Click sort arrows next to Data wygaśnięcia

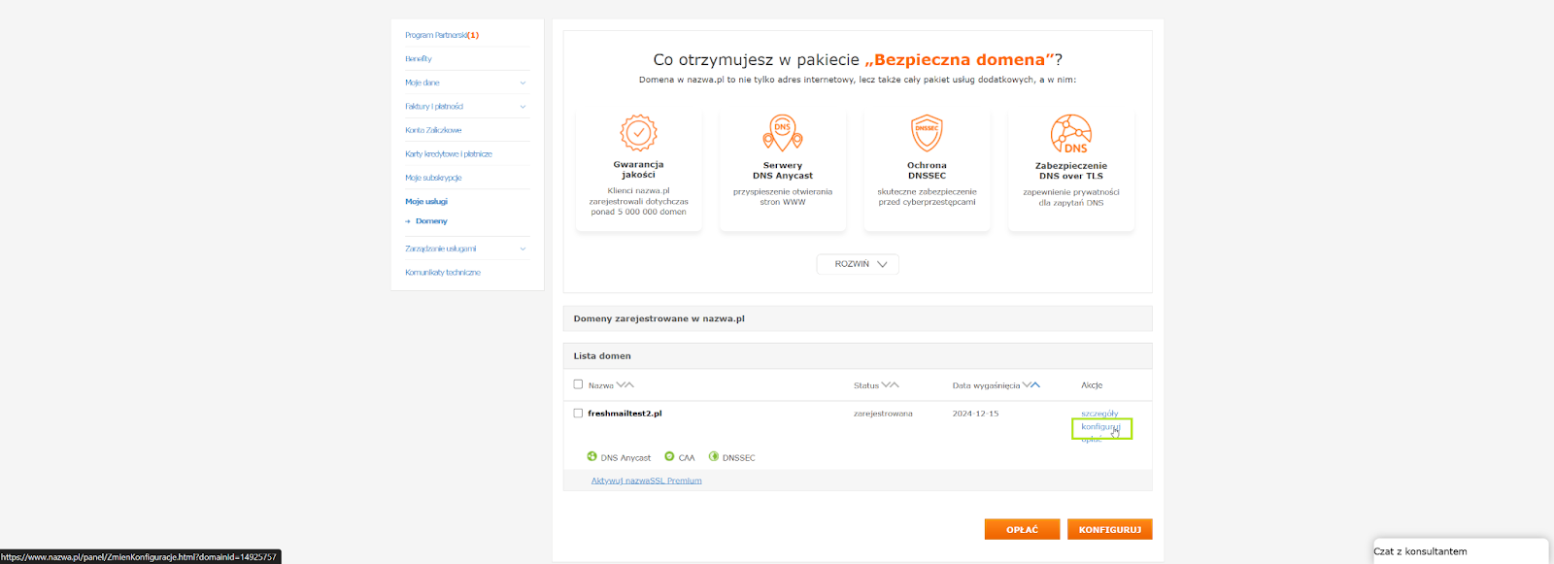click(1031, 385)
